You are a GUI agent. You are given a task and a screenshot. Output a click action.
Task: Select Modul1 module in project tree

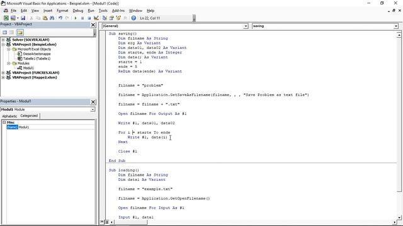coord(28,68)
